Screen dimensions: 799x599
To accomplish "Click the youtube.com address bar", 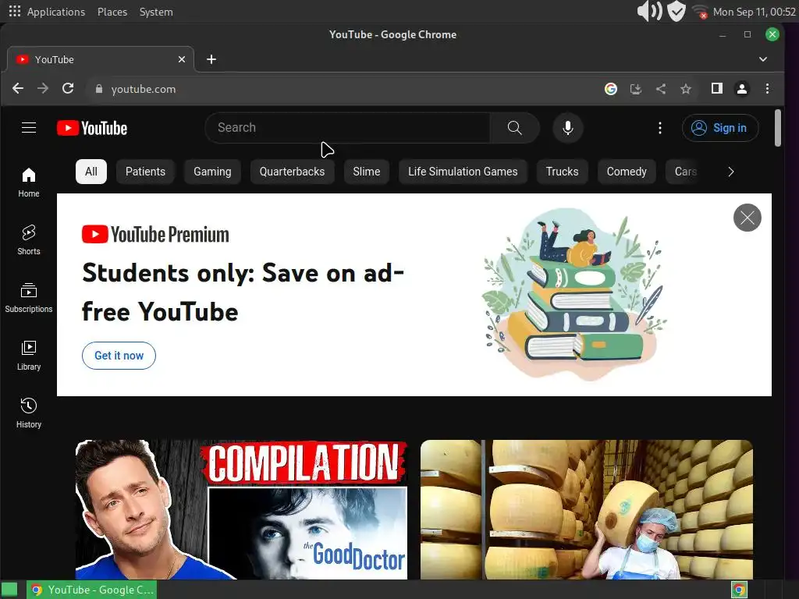I will [x=346, y=89].
